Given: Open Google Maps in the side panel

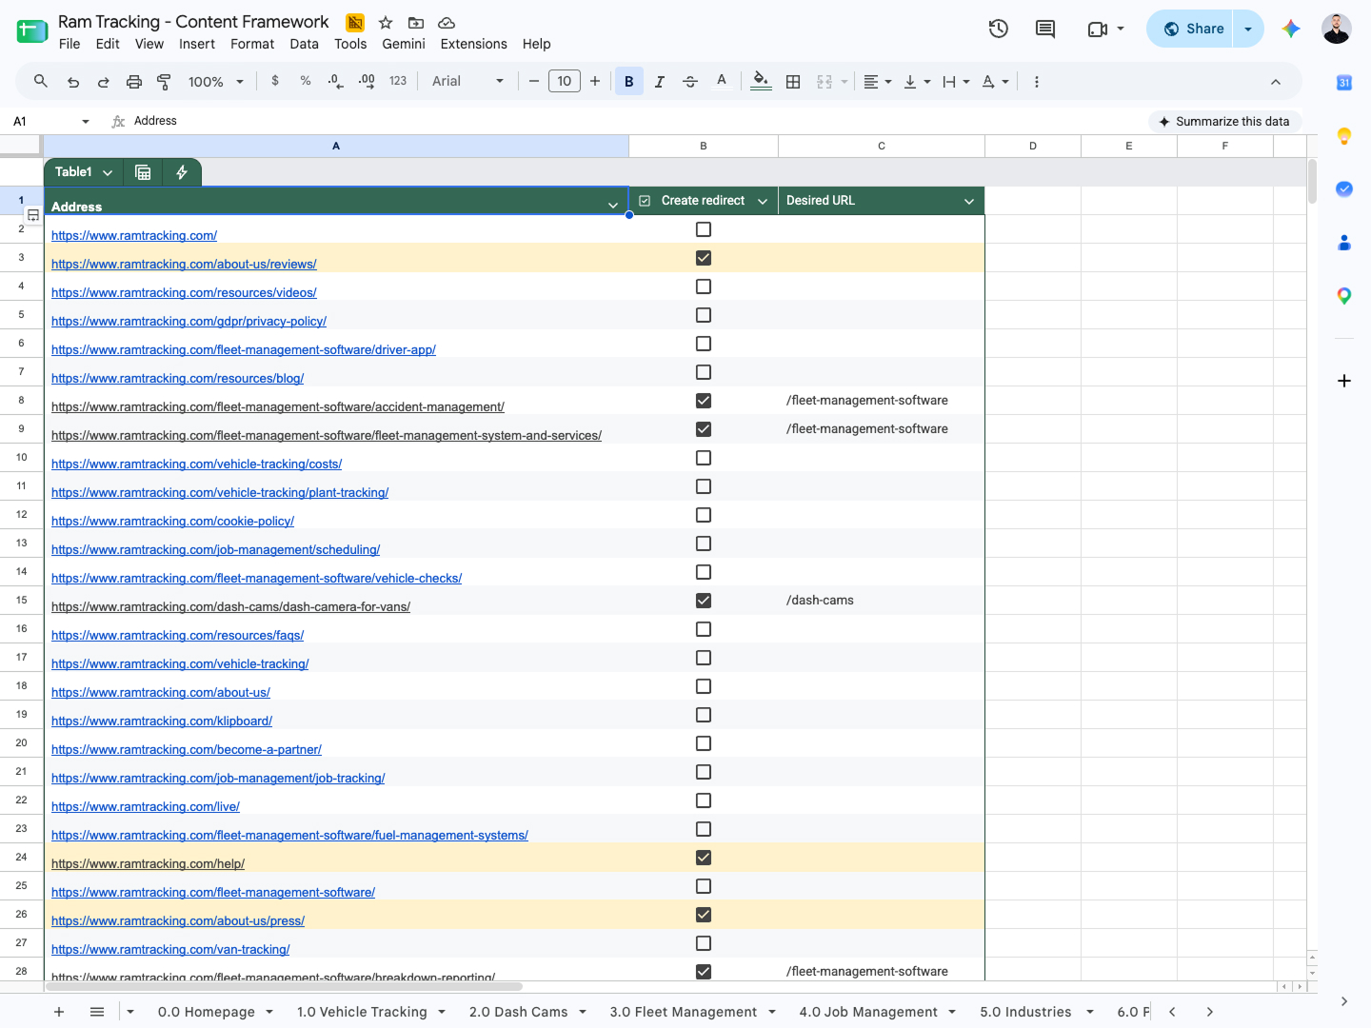Looking at the screenshot, I should click(x=1344, y=296).
